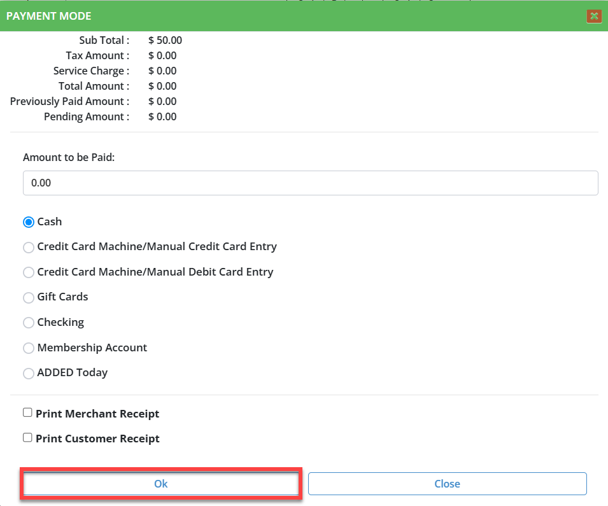
Task: Tick the Print Customer Receipt checkbox
Action: click(x=27, y=437)
